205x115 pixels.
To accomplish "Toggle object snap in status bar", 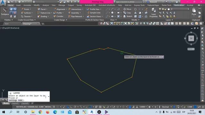I will coord(91,107).
